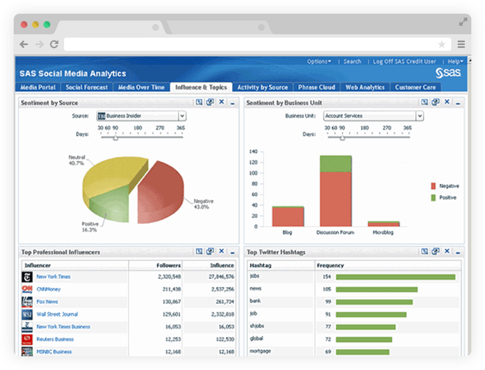Close the Top Professional Influencers panel

(221, 251)
